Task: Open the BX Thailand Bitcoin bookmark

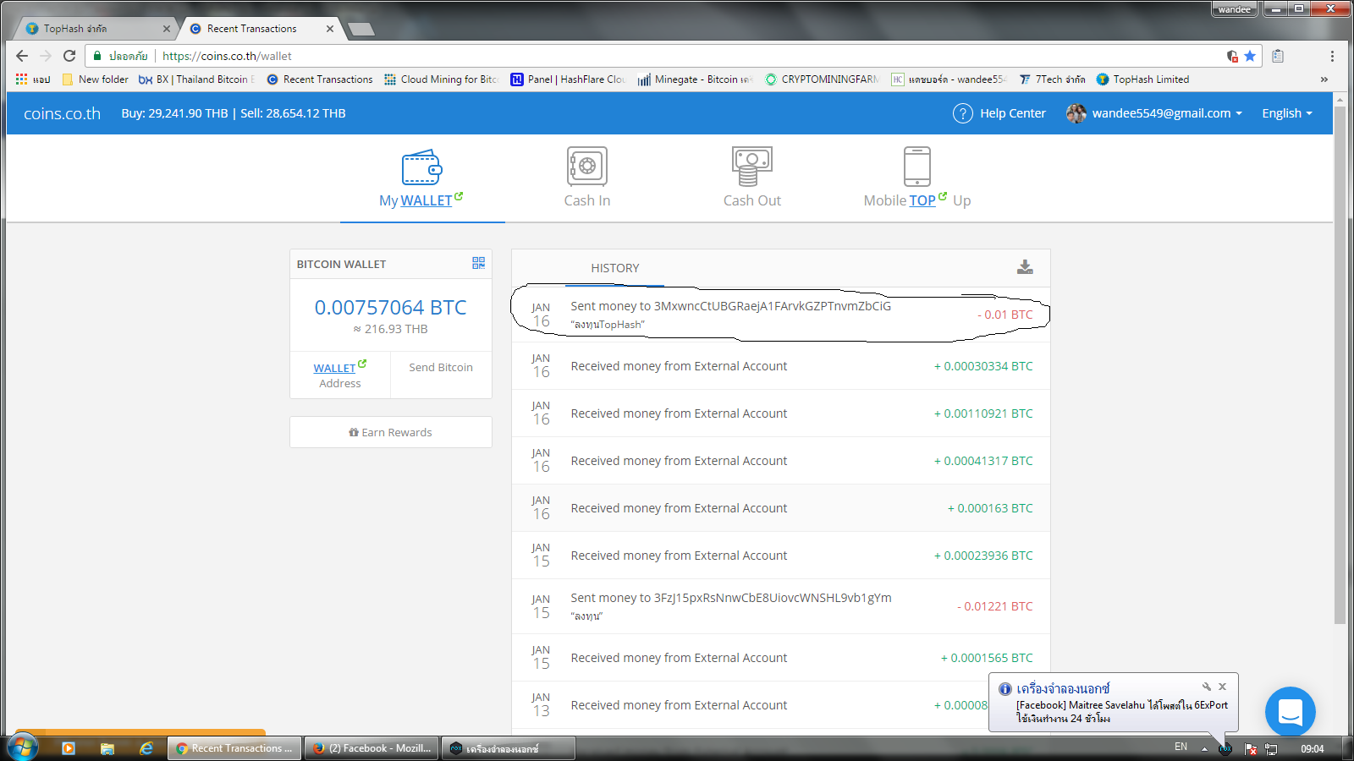Action: (x=197, y=79)
